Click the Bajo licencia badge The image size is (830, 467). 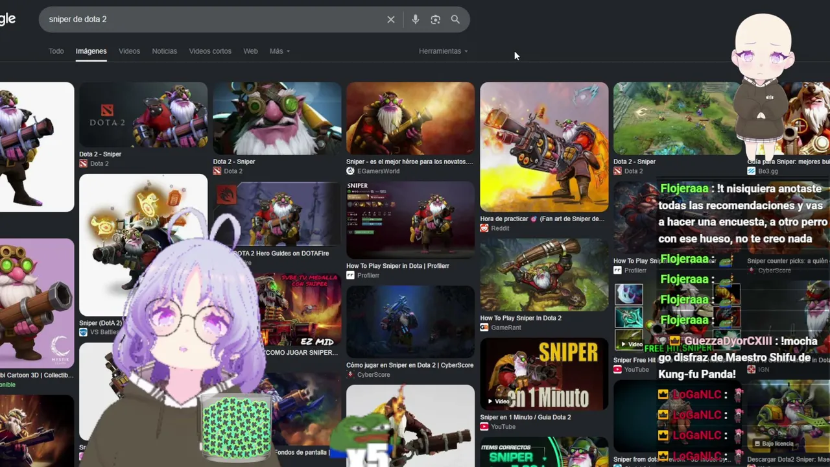774,444
